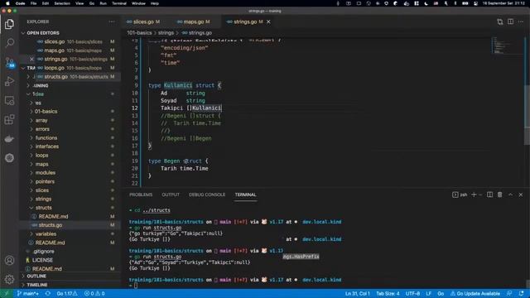Open the Docker view in the activity bar
Screen dimensions: 530x298
(9, 138)
